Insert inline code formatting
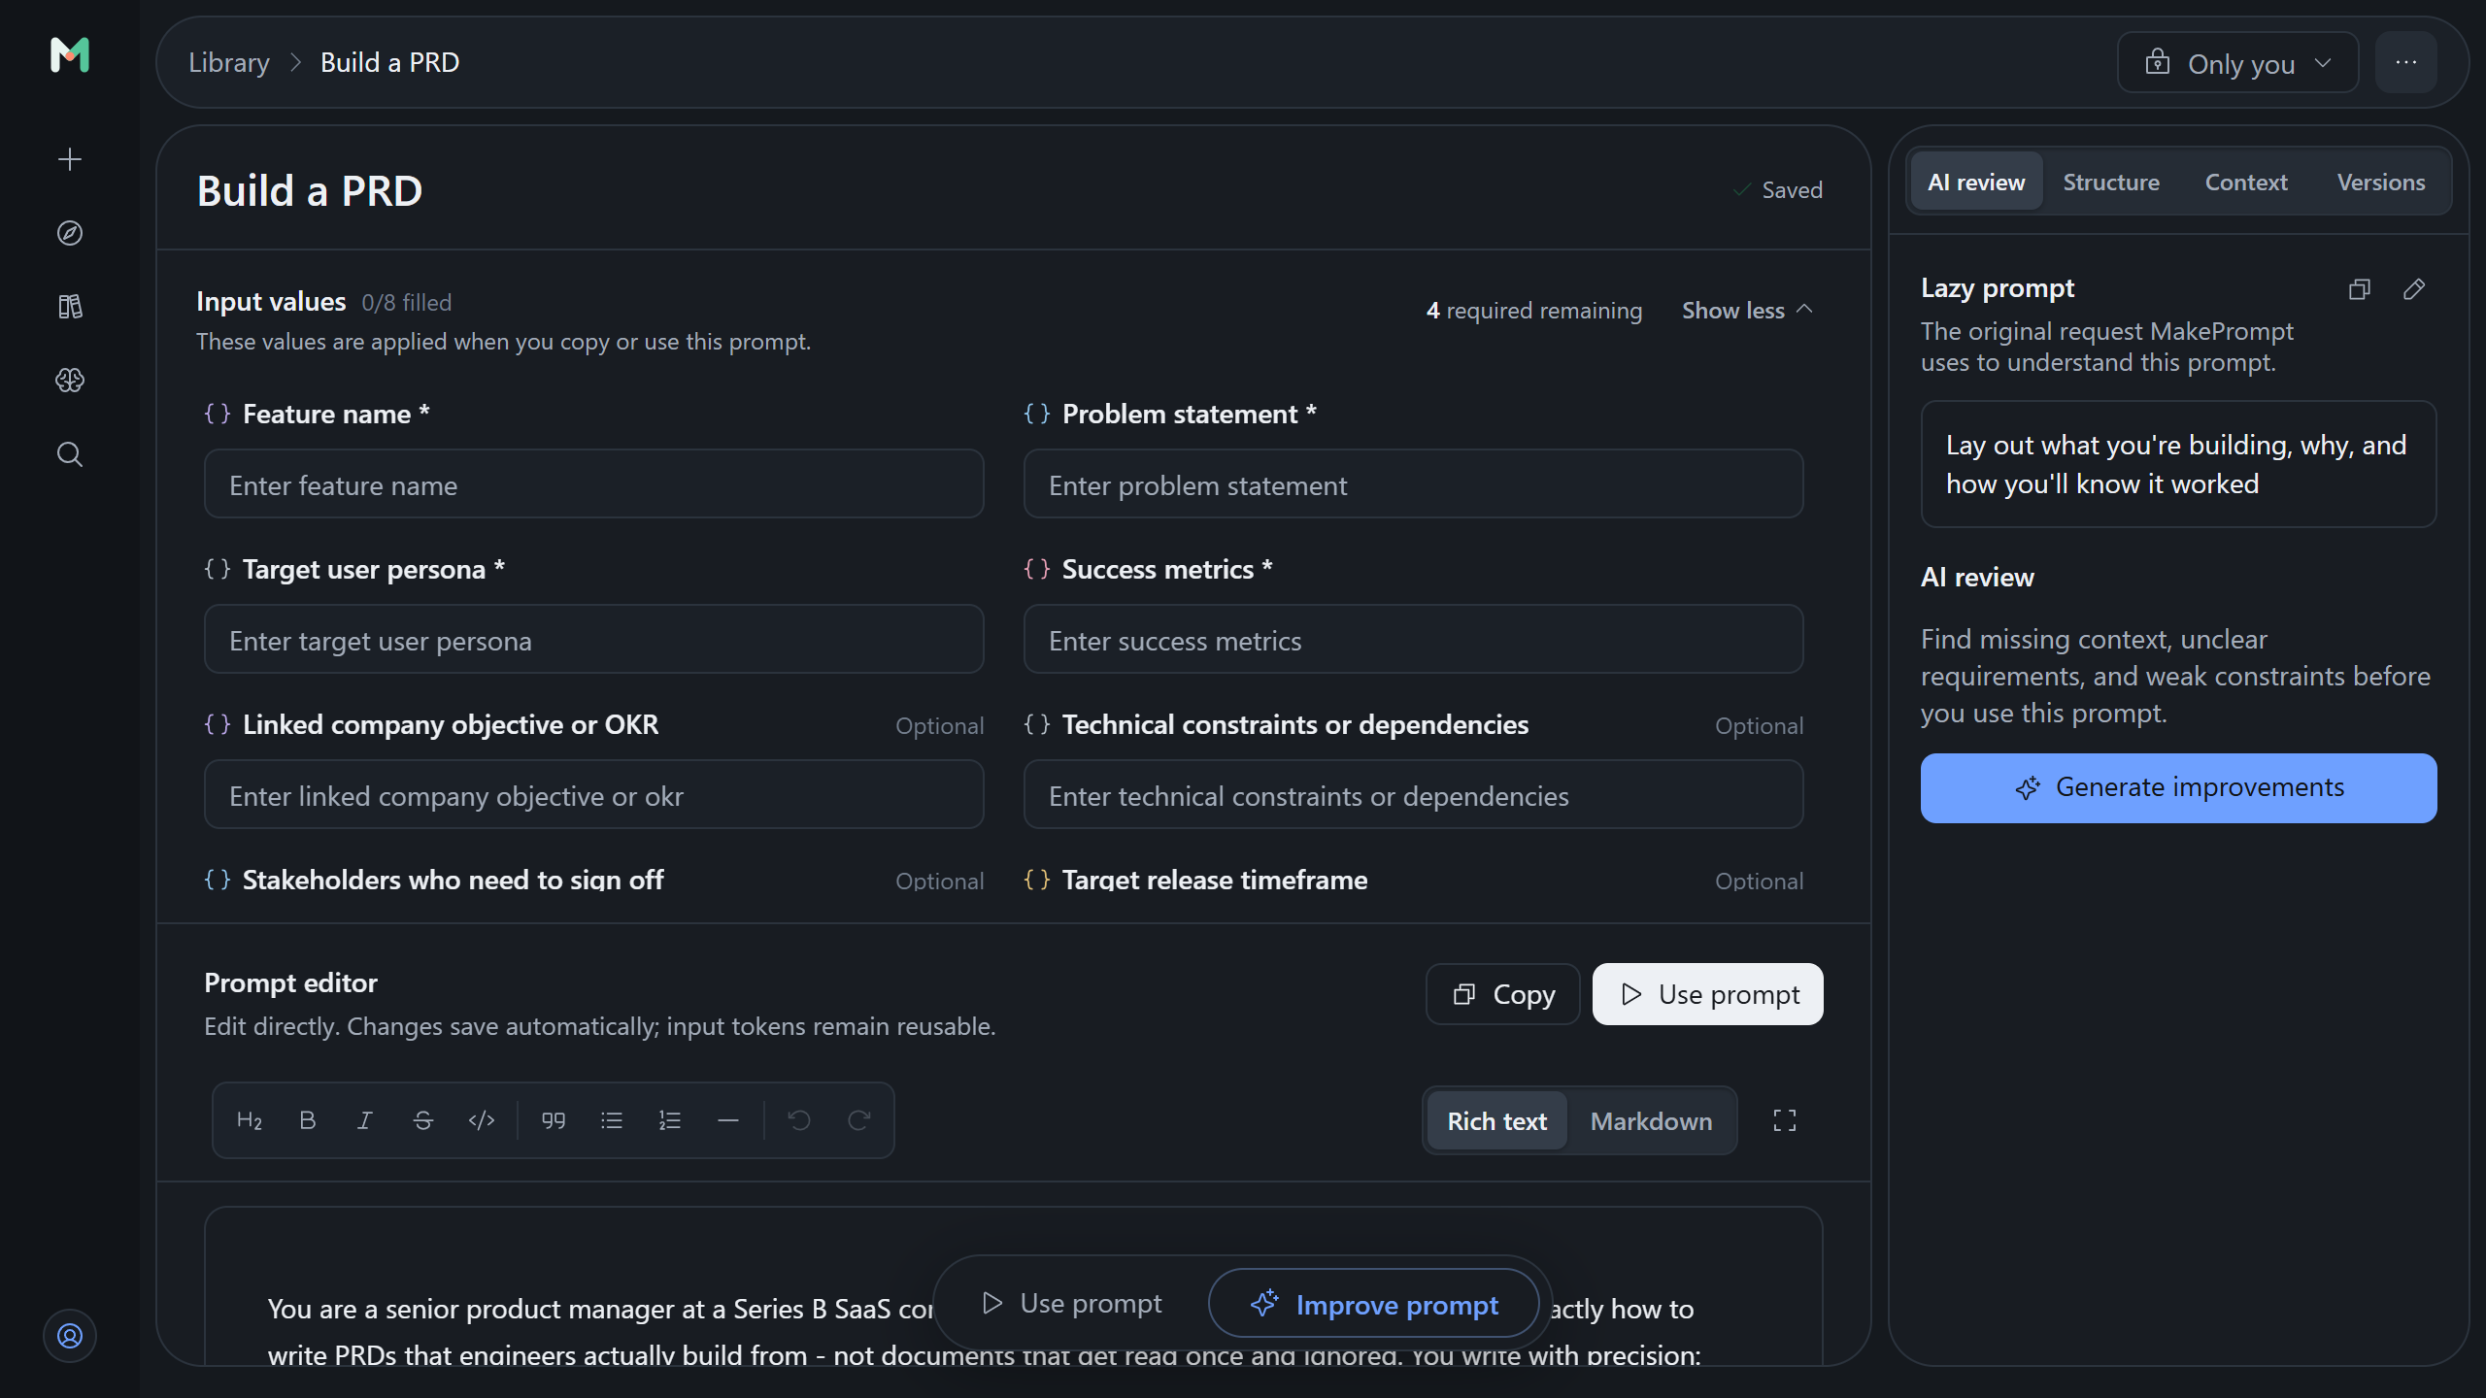Screen dimensions: 2486x1398 482,1120
